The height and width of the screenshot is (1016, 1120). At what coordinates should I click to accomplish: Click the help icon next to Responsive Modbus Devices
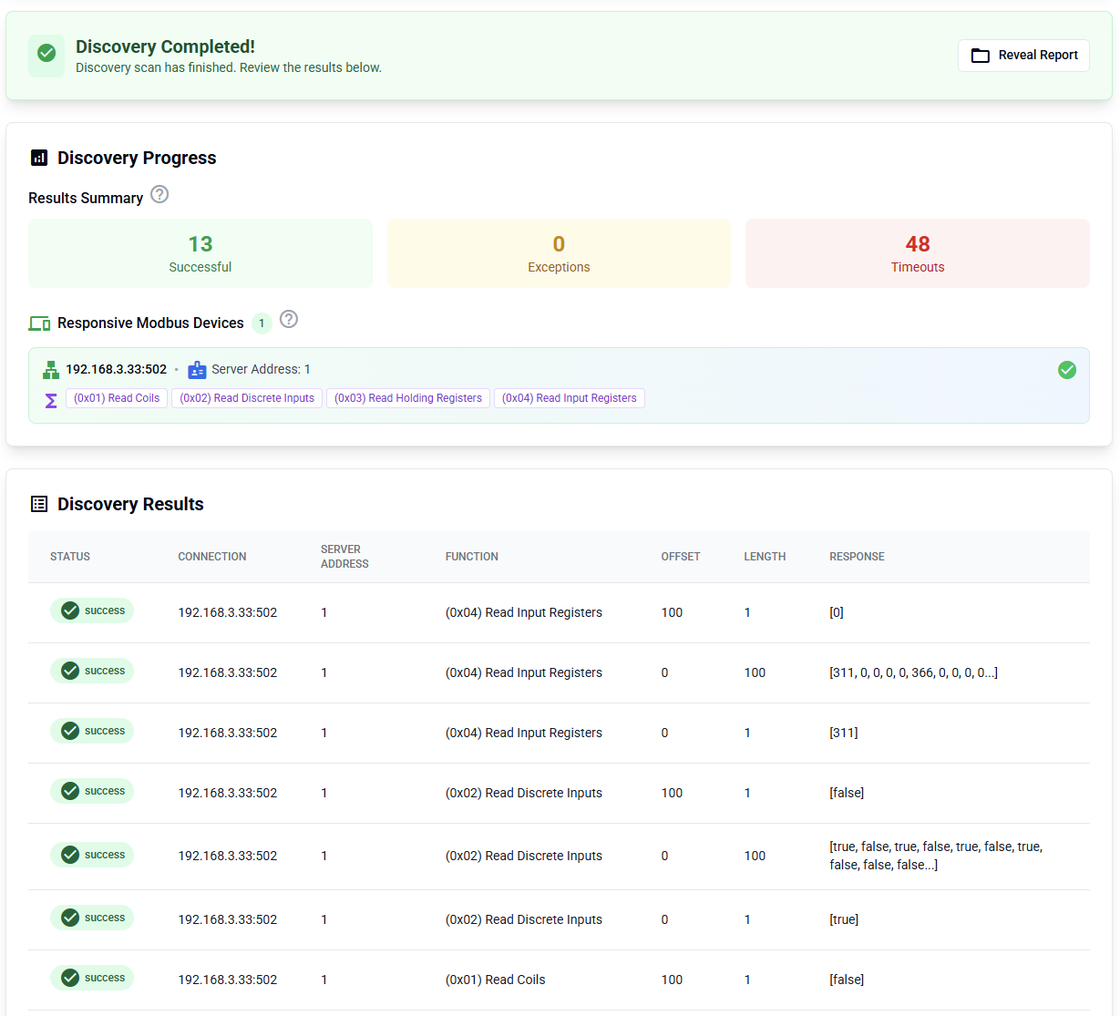(x=289, y=319)
